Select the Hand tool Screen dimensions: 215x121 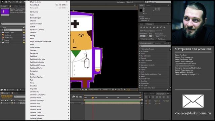(x=6, y=2)
